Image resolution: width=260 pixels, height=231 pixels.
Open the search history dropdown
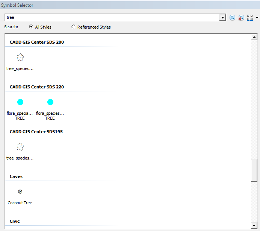tap(222, 17)
